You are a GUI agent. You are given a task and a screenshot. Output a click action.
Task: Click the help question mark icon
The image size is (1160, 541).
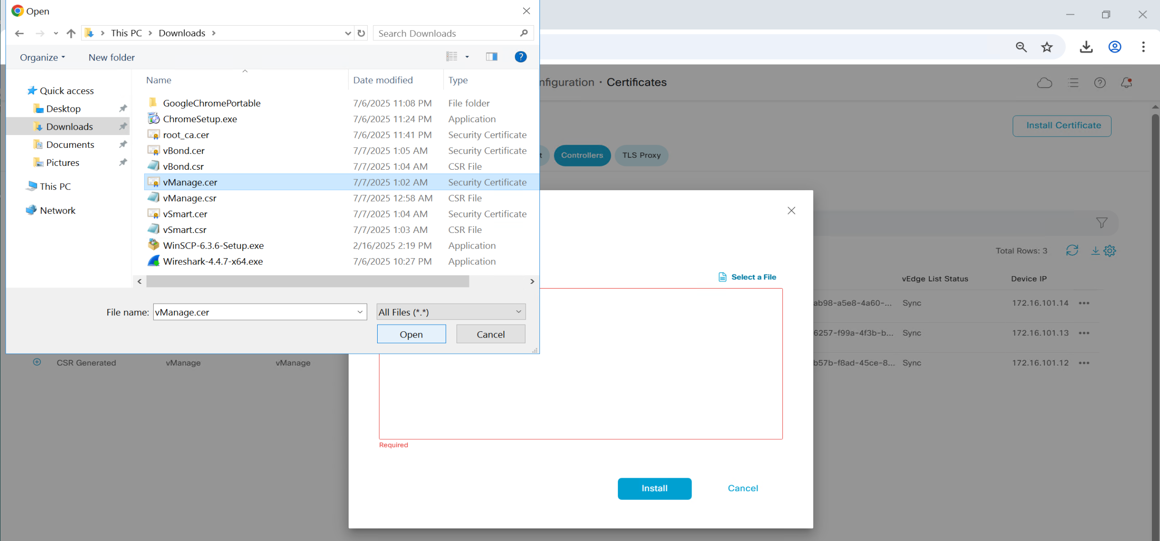pyautogui.click(x=520, y=57)
